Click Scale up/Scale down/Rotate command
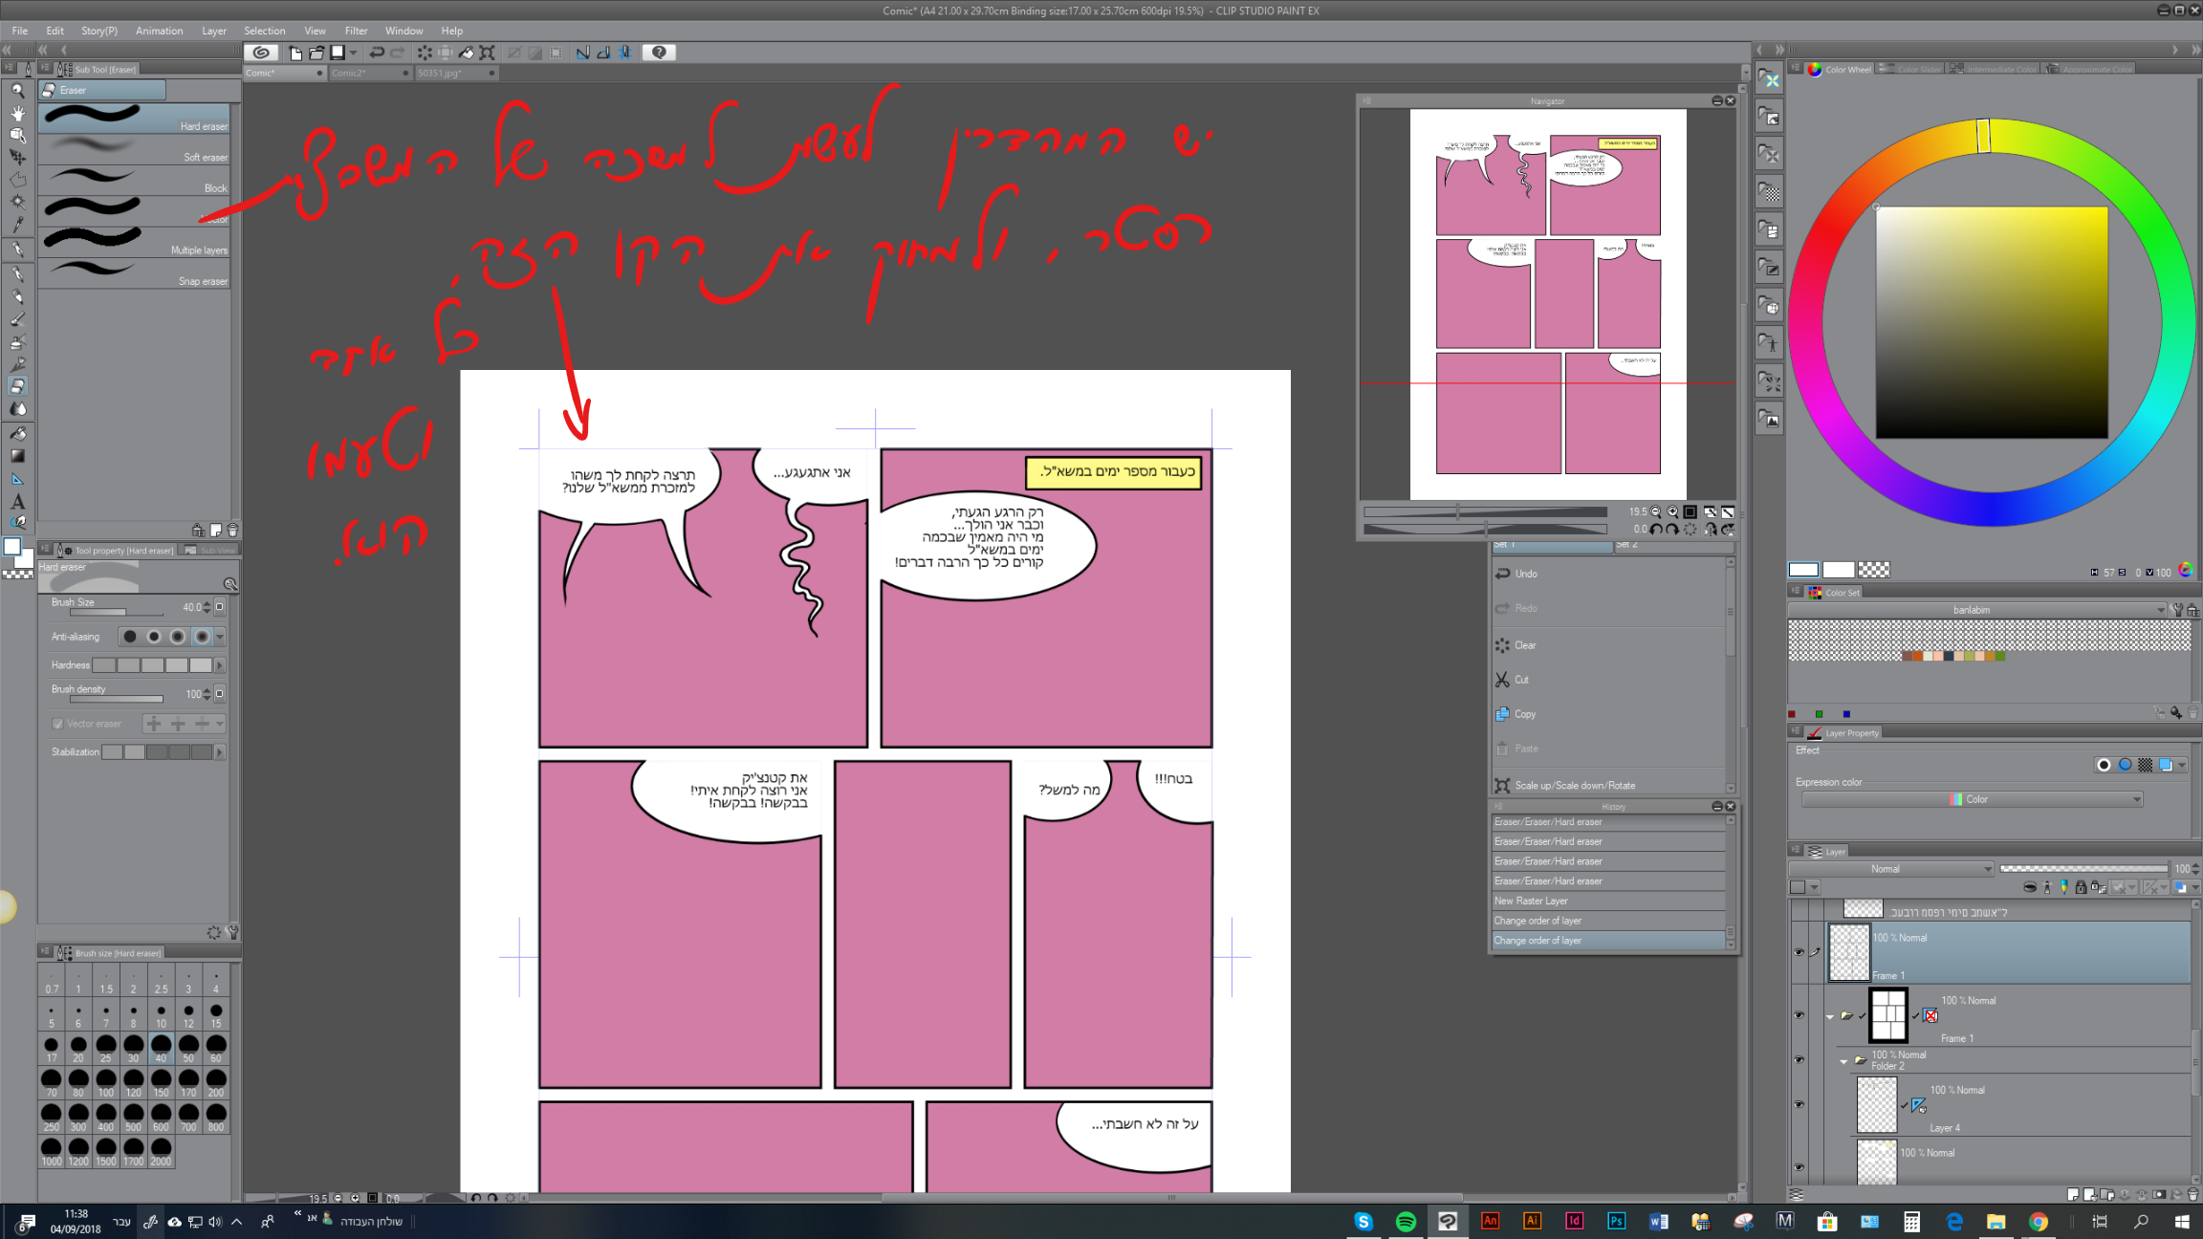Image resolution: width=2203 pixels, height=1239 pixels. point(1574,786)
